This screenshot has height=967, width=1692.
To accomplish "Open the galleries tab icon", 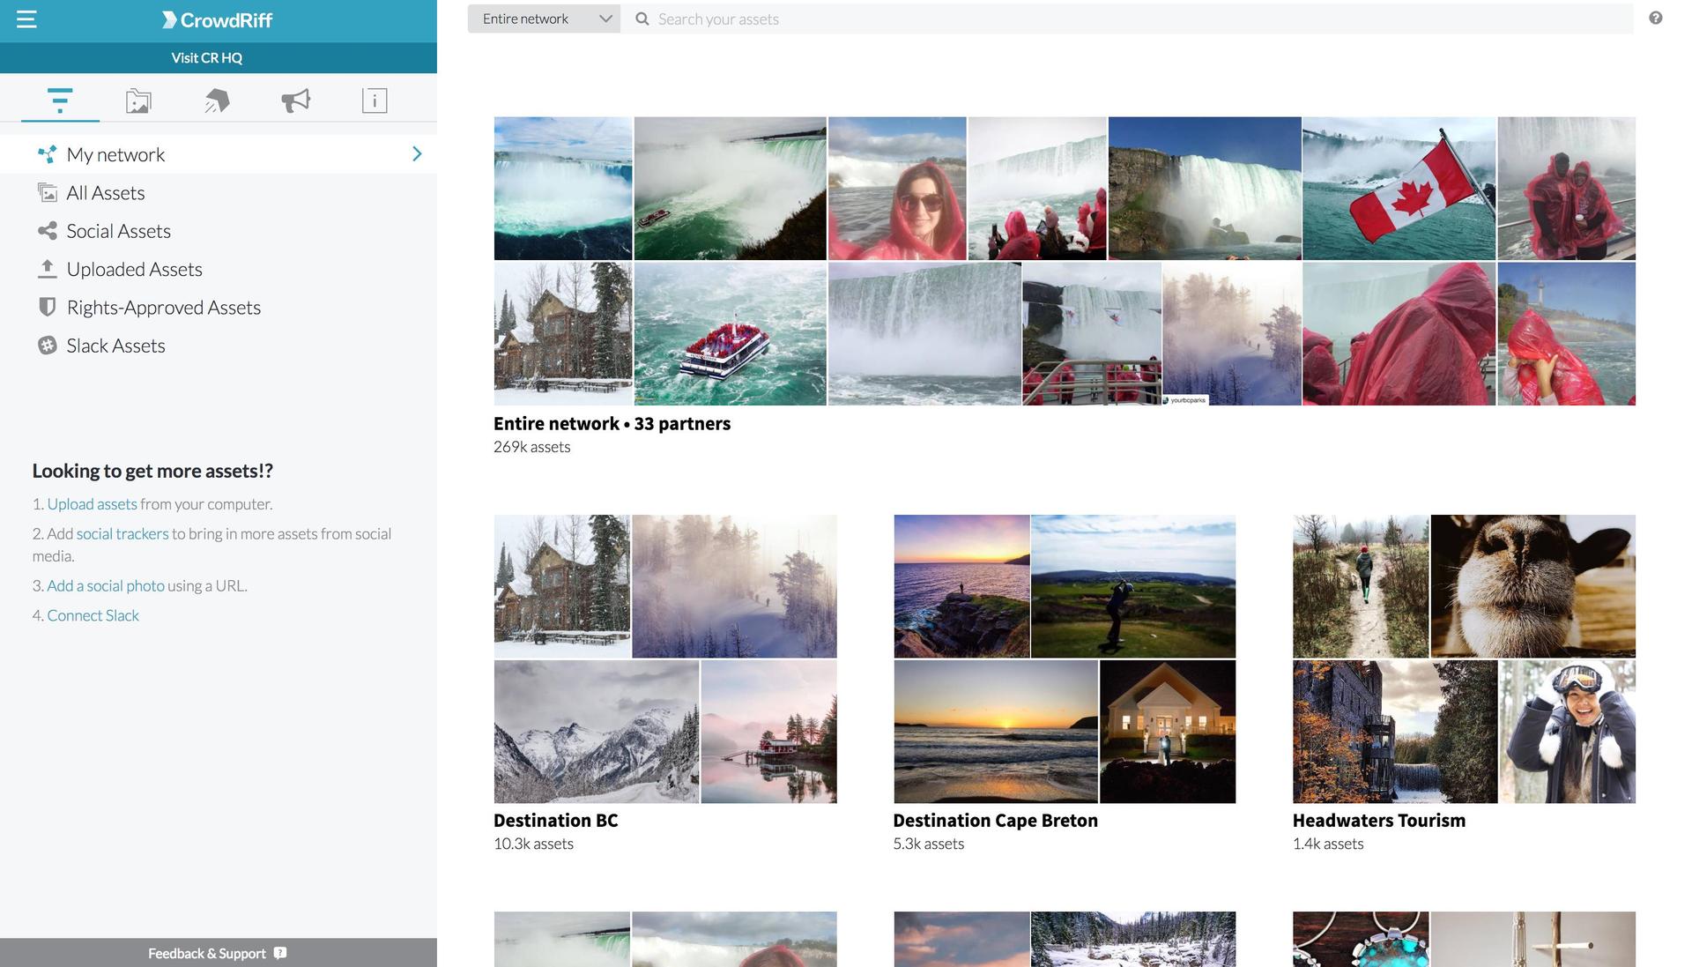I will pyautogui.click(x=138, y=100).
